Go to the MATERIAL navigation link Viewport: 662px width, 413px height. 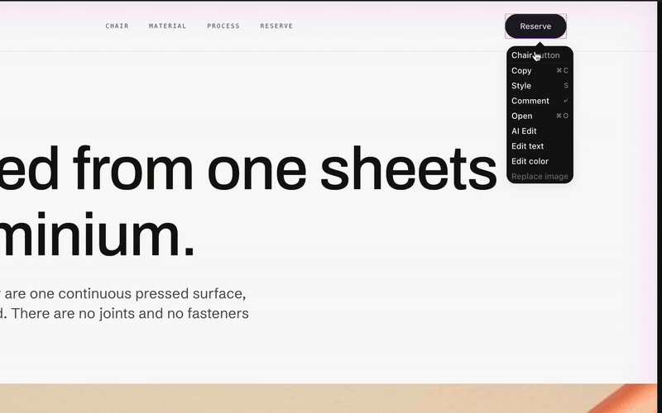coord(167,26)
